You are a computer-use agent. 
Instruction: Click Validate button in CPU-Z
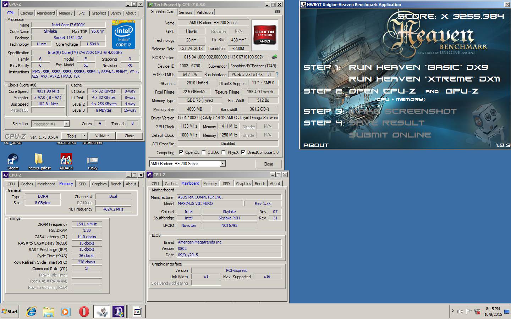point(102,136)
